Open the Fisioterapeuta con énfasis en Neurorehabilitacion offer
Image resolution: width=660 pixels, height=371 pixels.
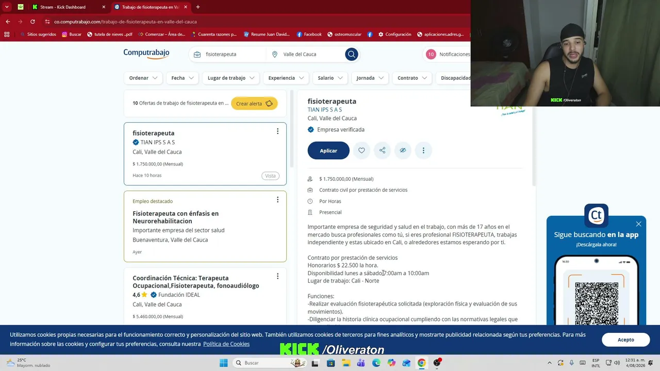pos(175,217)
